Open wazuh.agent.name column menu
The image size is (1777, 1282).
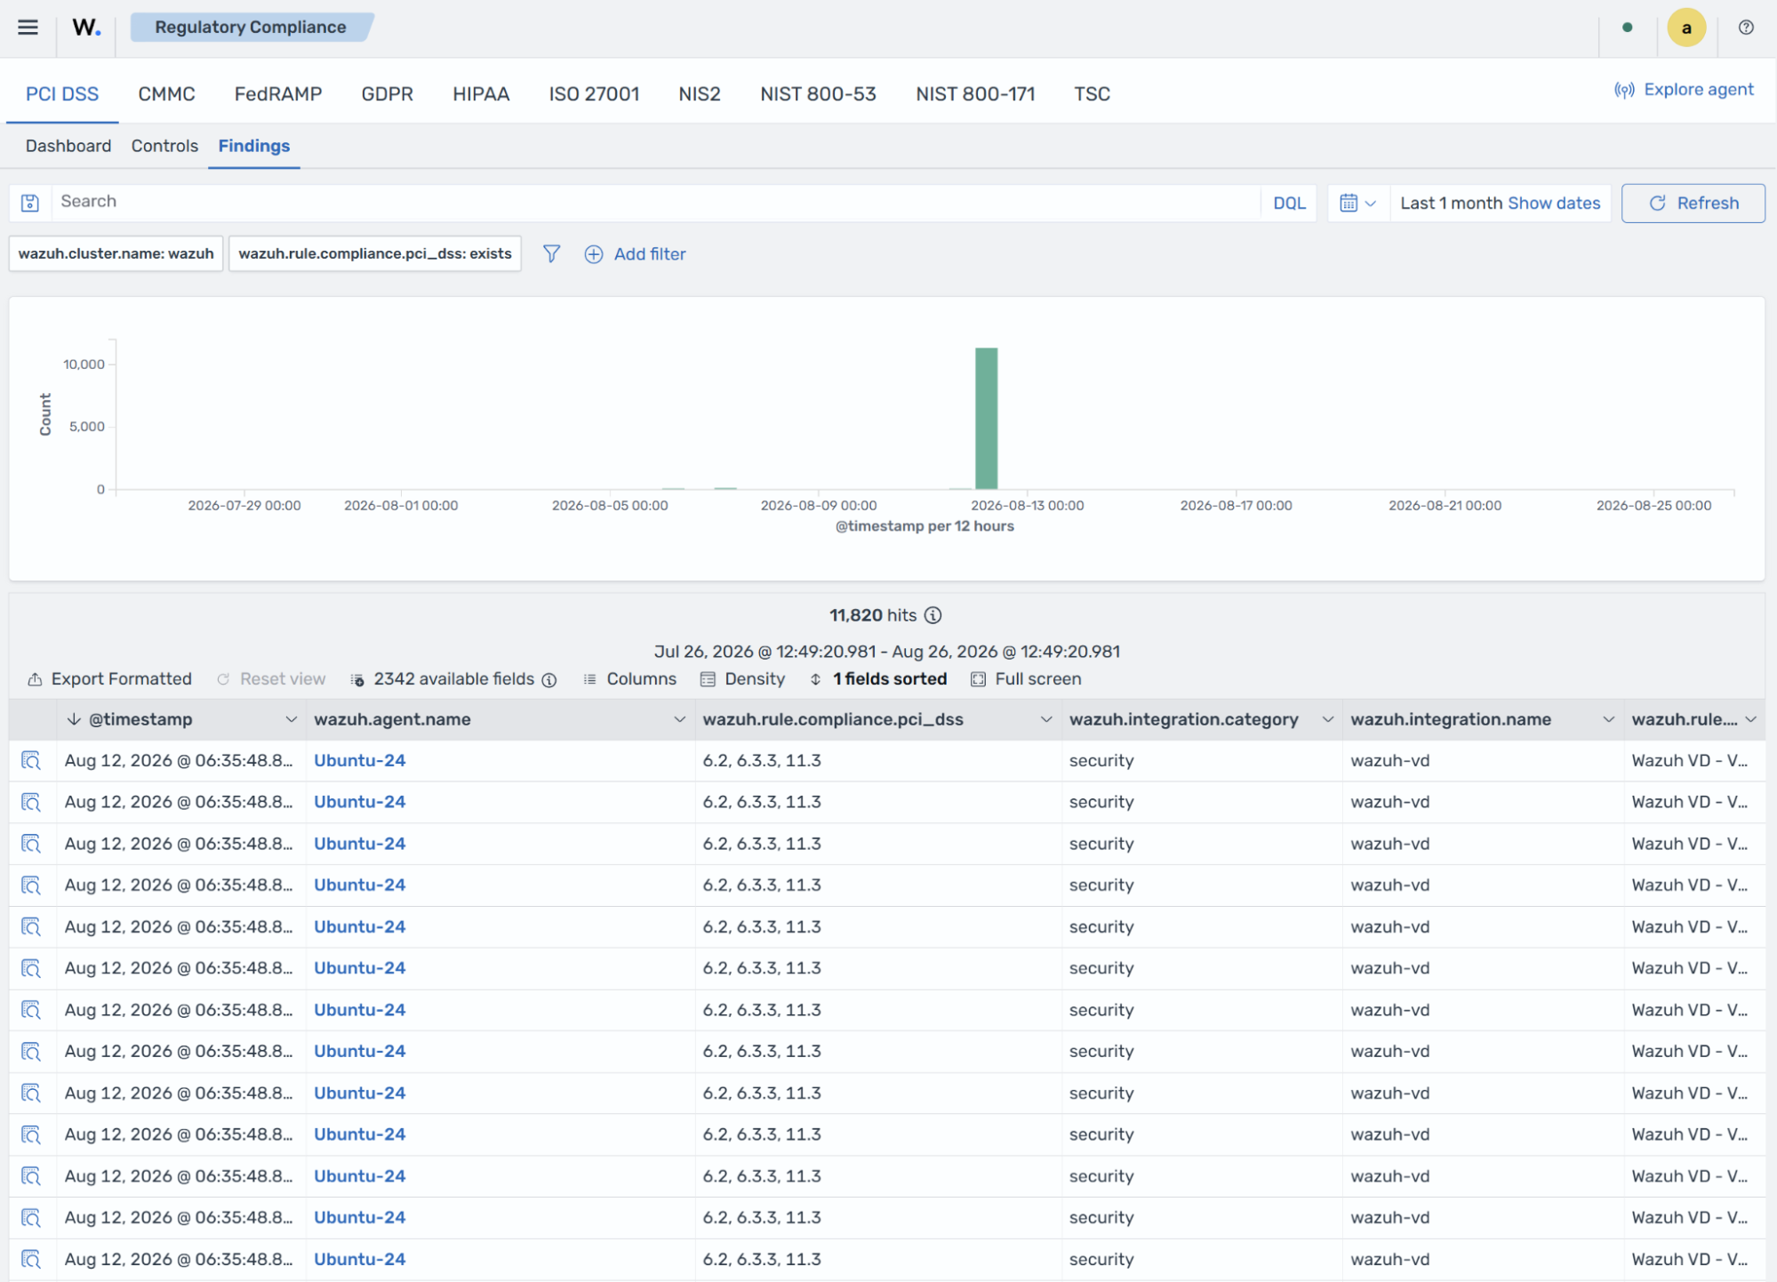(679, 720)
